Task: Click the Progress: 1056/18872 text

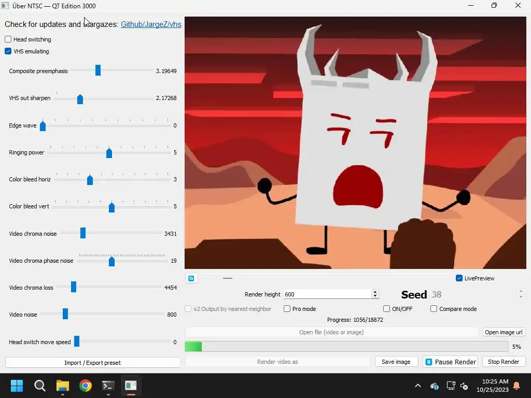Action: click(355, 320)
